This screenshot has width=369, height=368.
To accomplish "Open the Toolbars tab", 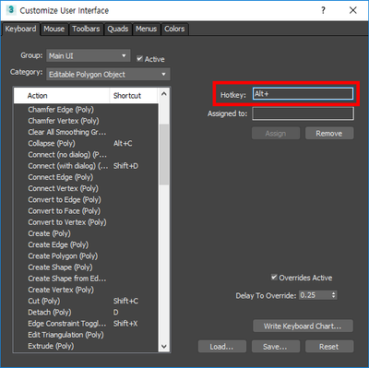I will coord(86,29).
